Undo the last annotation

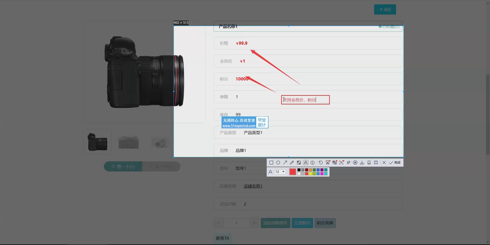pyautogui.click(x=321, y=163)
